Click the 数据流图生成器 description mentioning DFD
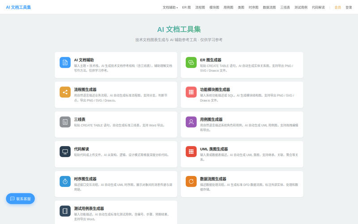This screenshot has height=224, width=358. pyautogui.click(x=249, y=187)
